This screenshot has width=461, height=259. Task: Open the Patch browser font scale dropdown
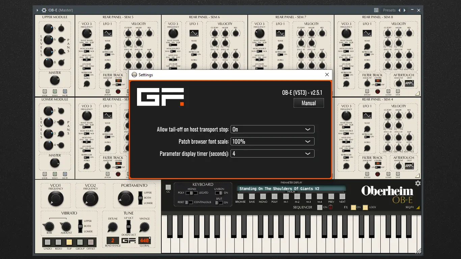point(272,141)
